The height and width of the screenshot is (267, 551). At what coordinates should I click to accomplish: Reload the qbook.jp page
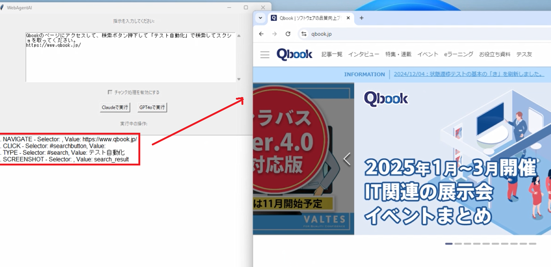[288, 34]
